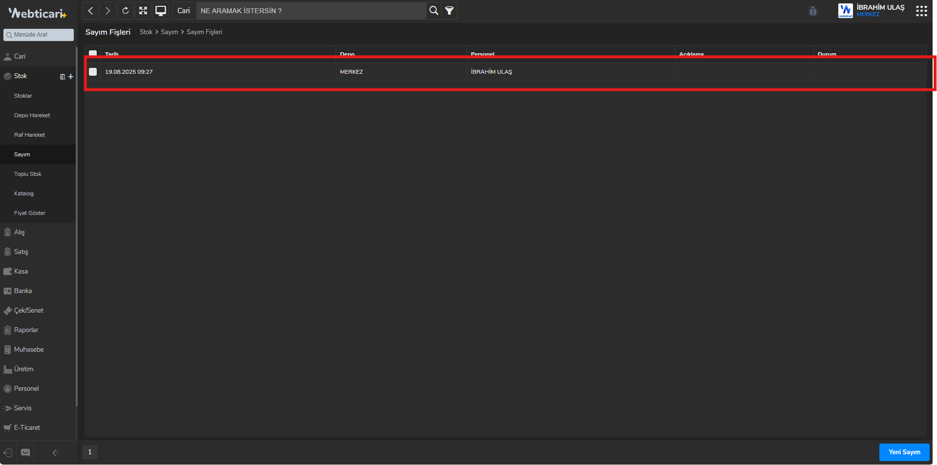Click the Yeni Sayım button
Screen dimensions: 937x465
tap(904, 452)
